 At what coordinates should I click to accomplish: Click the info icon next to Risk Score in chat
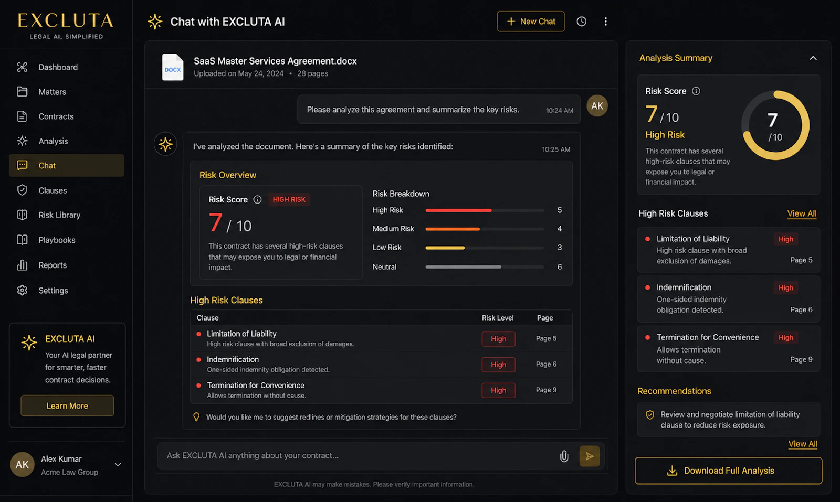257,199
